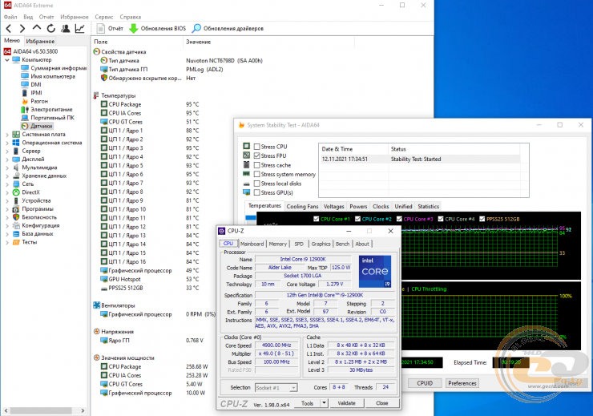Expand the Хранение данных tree node
The width and height of the screenshot is (593, 416).
(6, 176)
